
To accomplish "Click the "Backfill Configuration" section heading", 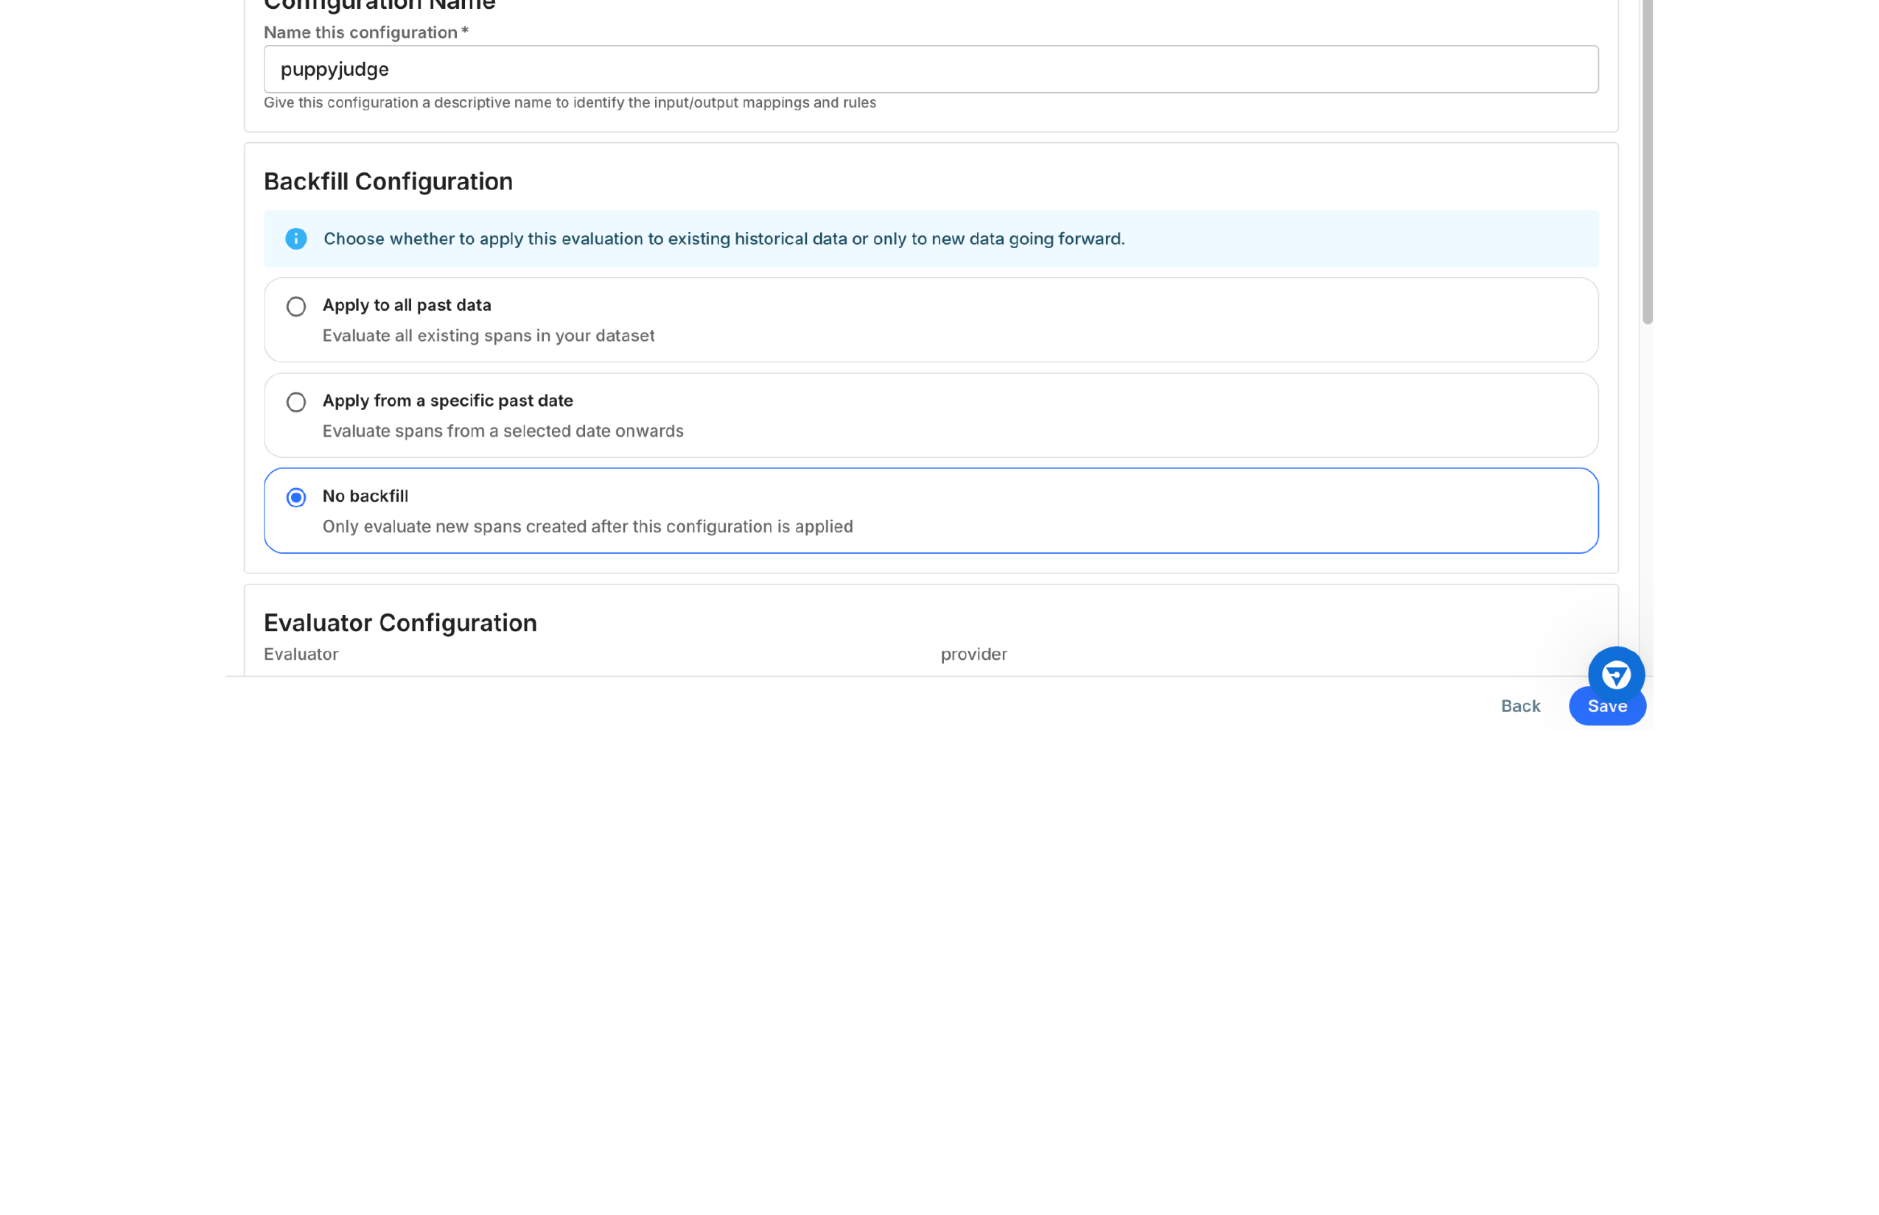I will pyautogui.click(x=388, y=180).
